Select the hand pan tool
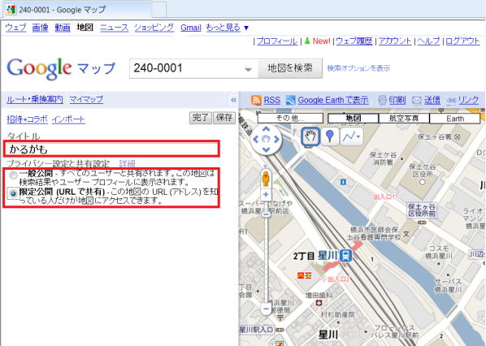 tap(310, 136)
